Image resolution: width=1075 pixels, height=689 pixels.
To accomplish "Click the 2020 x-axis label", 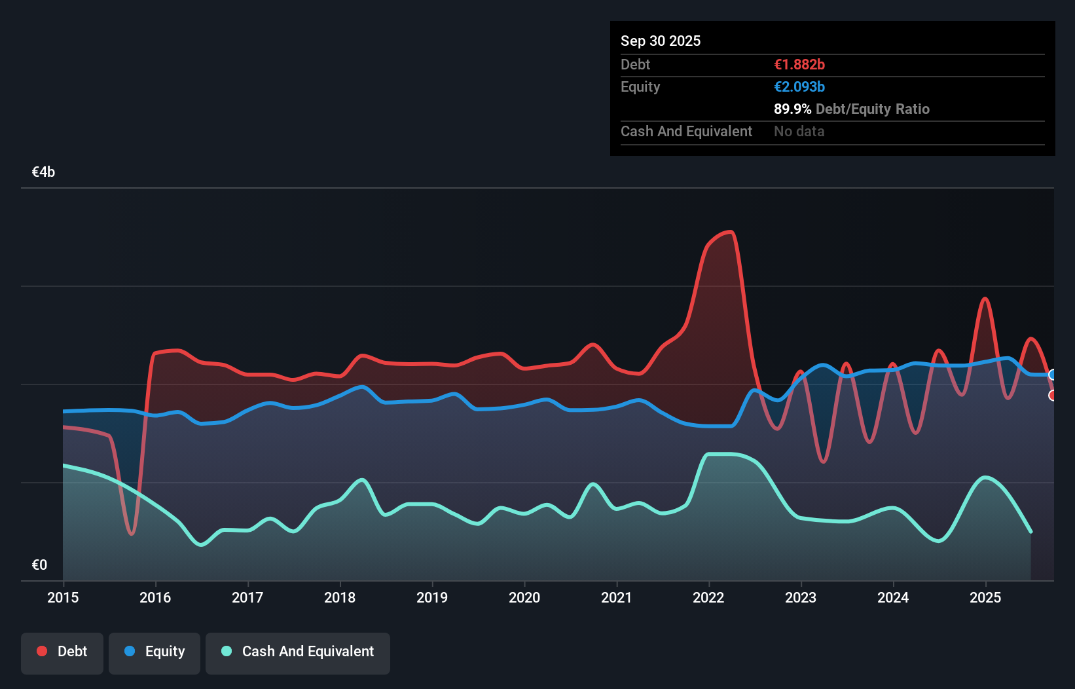I will pos(524,597).
